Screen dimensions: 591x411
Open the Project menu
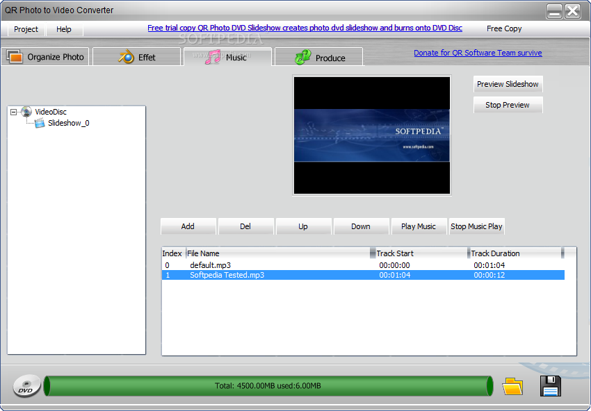[x=26, y=29]
